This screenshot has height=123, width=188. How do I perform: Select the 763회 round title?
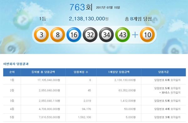pos(81,7)
